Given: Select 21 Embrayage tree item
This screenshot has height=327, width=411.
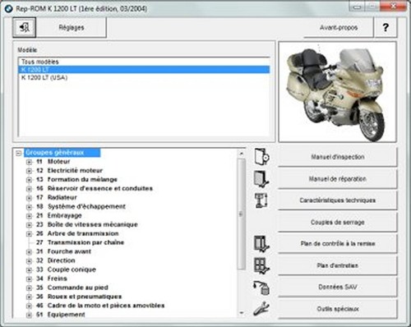Looking at the screenshot, I should coord(59,215).
